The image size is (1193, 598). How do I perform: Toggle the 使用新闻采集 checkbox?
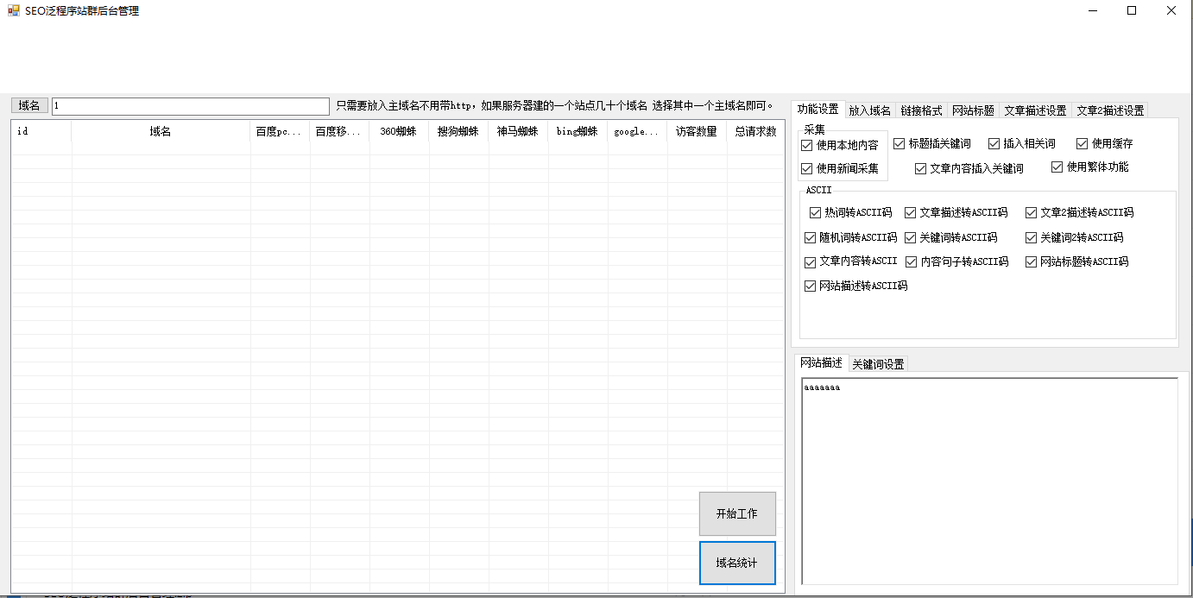[807, 168]
